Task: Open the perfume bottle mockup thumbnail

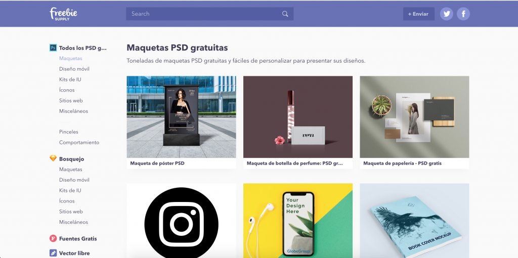Action: click(x=297, y=117)
